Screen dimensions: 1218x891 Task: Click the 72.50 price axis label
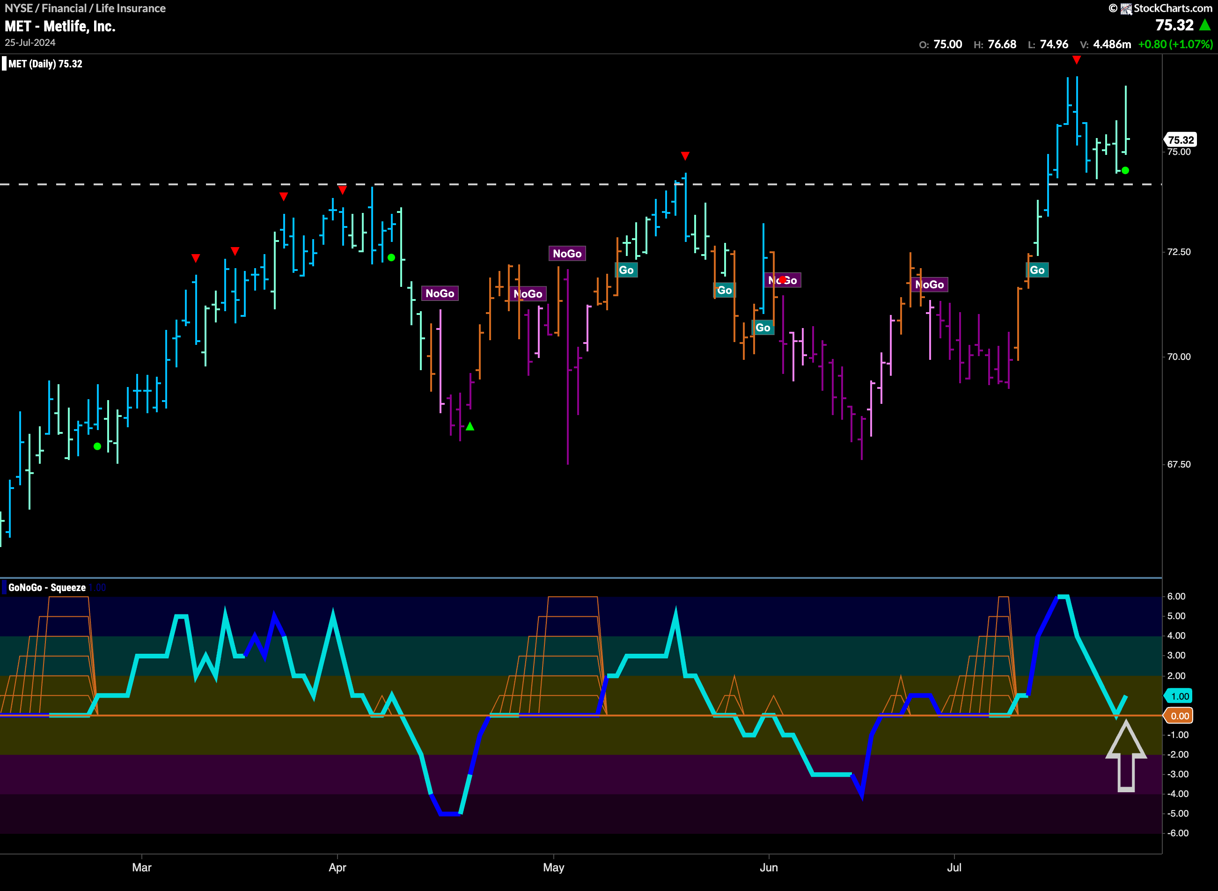pyautogui.click(x=1179, y=252)
